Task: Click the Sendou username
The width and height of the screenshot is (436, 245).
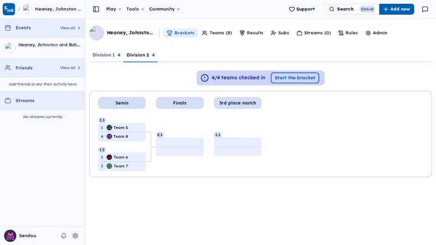Action: [28, 236]
